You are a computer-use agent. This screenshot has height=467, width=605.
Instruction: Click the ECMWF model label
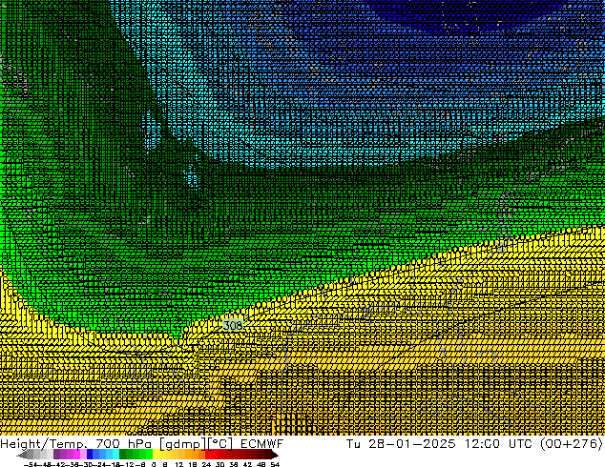click(262, 444)
